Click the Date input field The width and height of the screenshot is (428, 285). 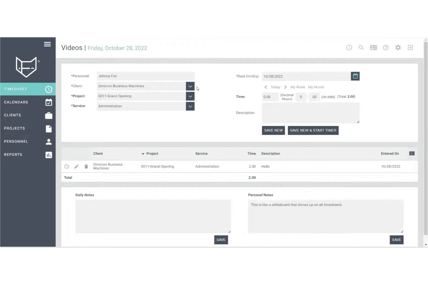306,76
